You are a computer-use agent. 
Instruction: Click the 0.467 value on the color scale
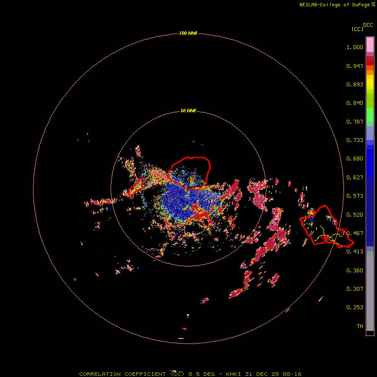click(x=355, y=233)
